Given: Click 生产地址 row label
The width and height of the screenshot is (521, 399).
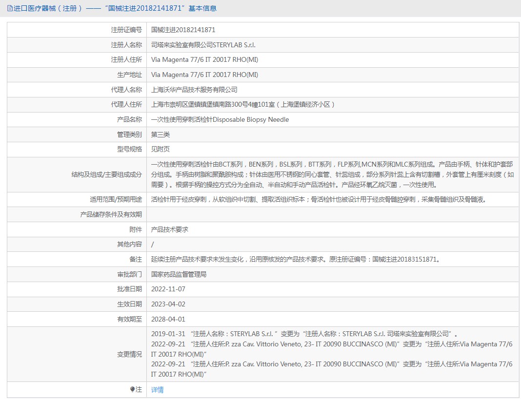Looking at the screenshot, I should [129, 75].
